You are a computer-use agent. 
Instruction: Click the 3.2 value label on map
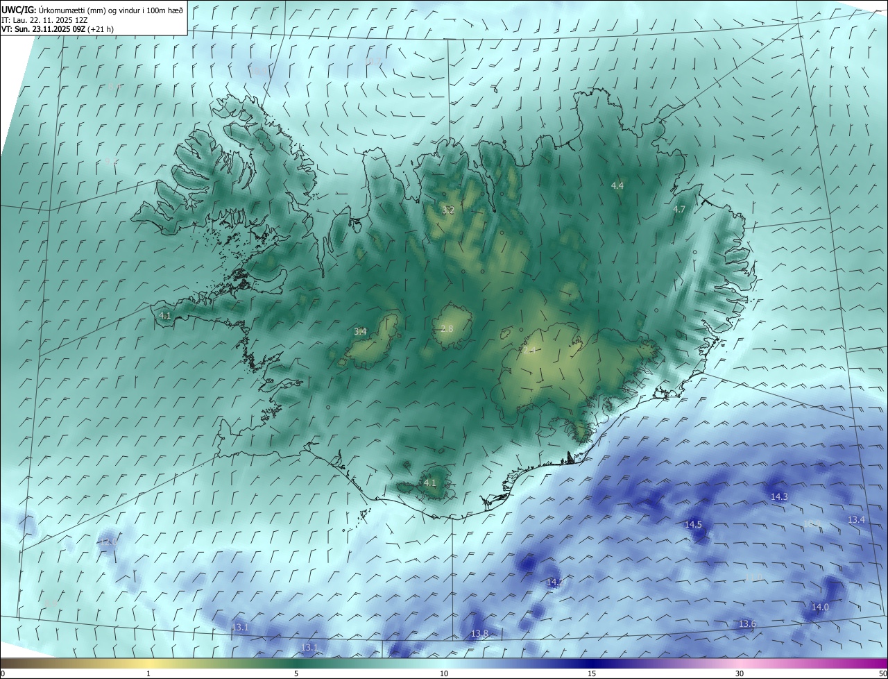[x=448, y=210]
